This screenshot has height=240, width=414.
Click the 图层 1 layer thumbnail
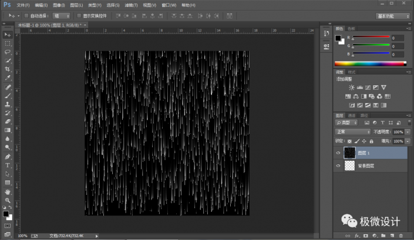(349, 153)
